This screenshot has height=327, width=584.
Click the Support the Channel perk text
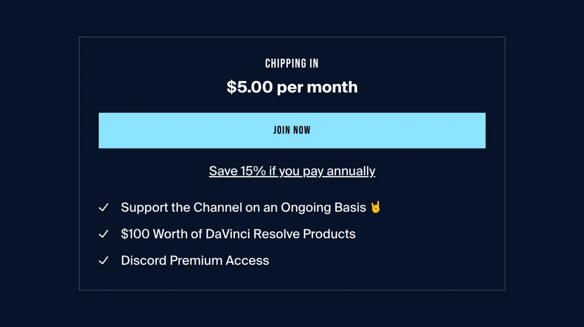pyautogui.click(x=243, y=207)
